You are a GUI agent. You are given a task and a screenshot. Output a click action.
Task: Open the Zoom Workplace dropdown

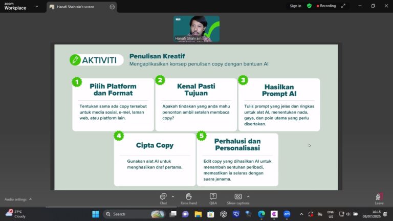(x=36, y=7)
